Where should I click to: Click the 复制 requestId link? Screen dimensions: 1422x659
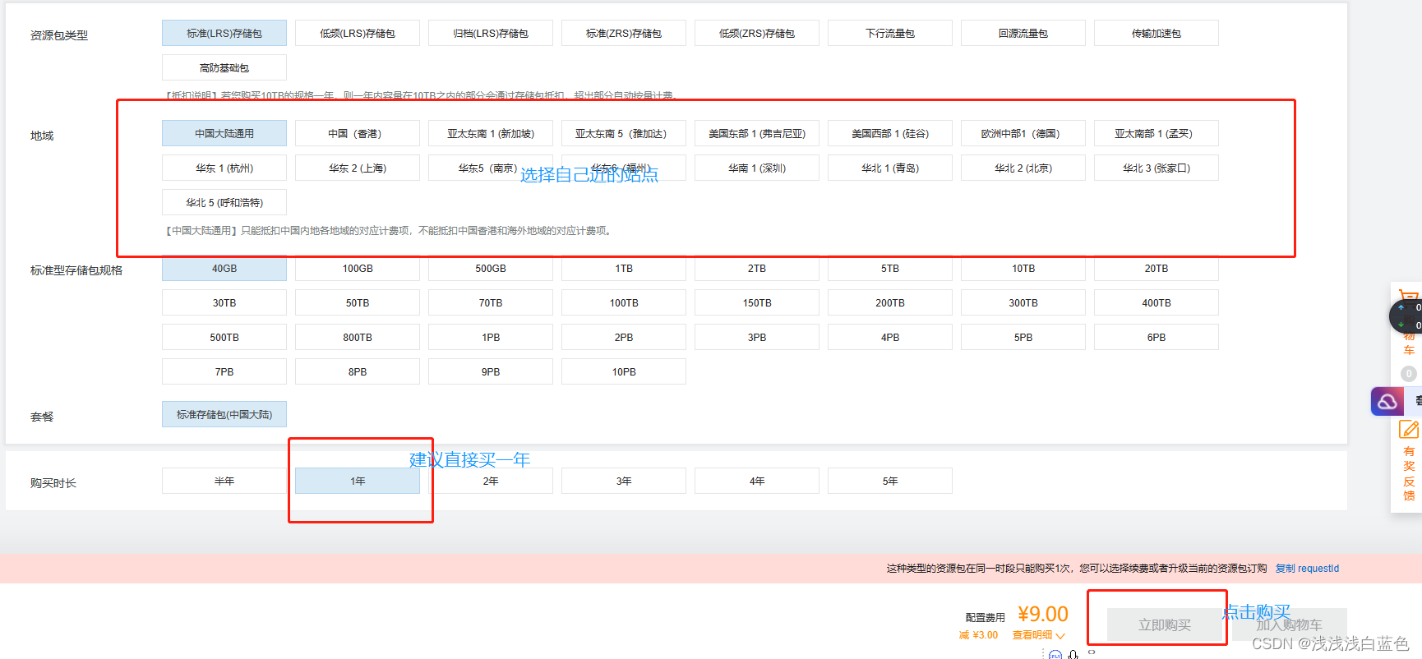tap(1307, 569)
